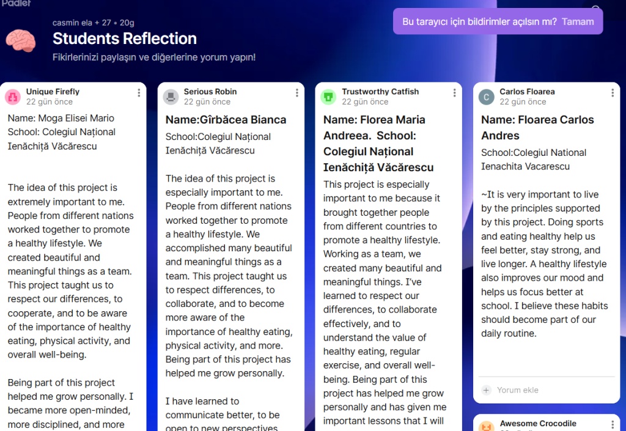Click the Trustworthy Catfish author name
The image size is (626, 431).
(x=380, y=92)
